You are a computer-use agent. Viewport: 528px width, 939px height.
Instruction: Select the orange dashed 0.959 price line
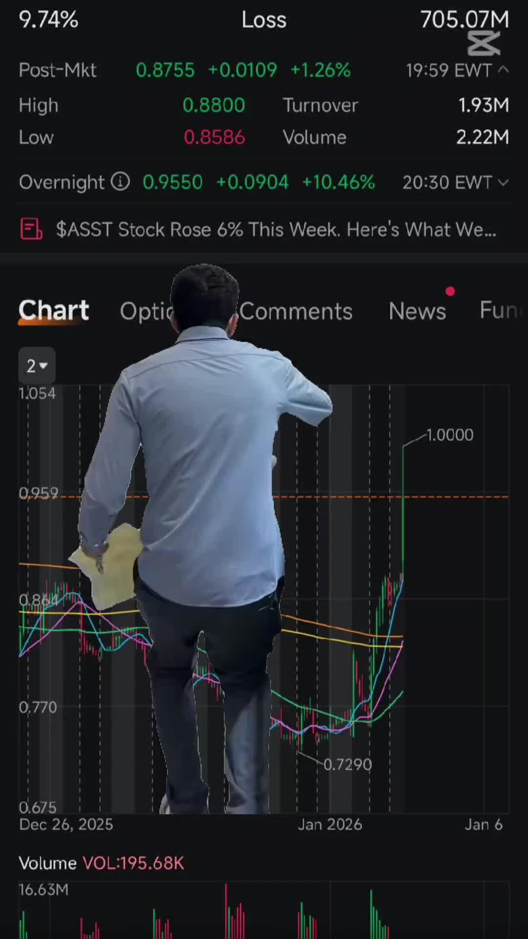390,497
